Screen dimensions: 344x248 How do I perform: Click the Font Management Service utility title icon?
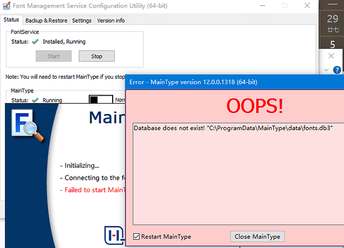(6, 5)
